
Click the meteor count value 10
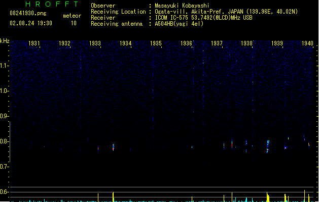tap(74, 23)
